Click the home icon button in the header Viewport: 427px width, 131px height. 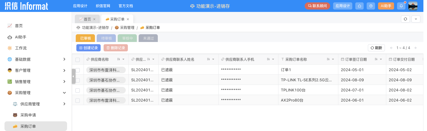tap(360, 6)
